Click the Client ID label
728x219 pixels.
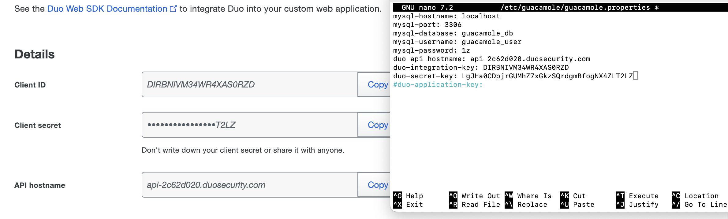pyautogui.click(x=30, y=85)
